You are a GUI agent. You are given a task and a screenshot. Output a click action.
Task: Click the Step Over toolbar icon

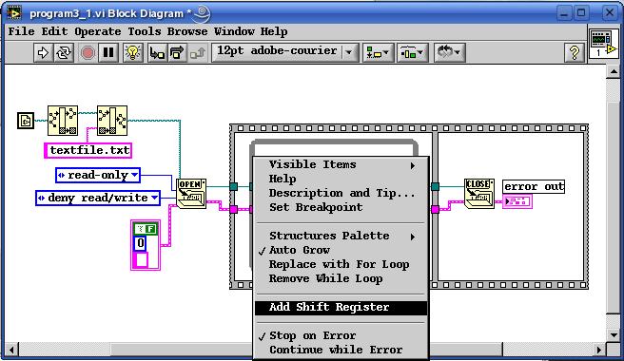(177, 52)
